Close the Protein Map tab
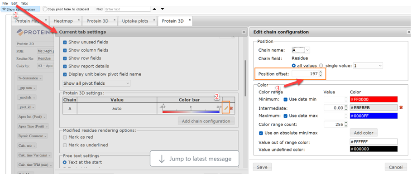 click(46, 20)
